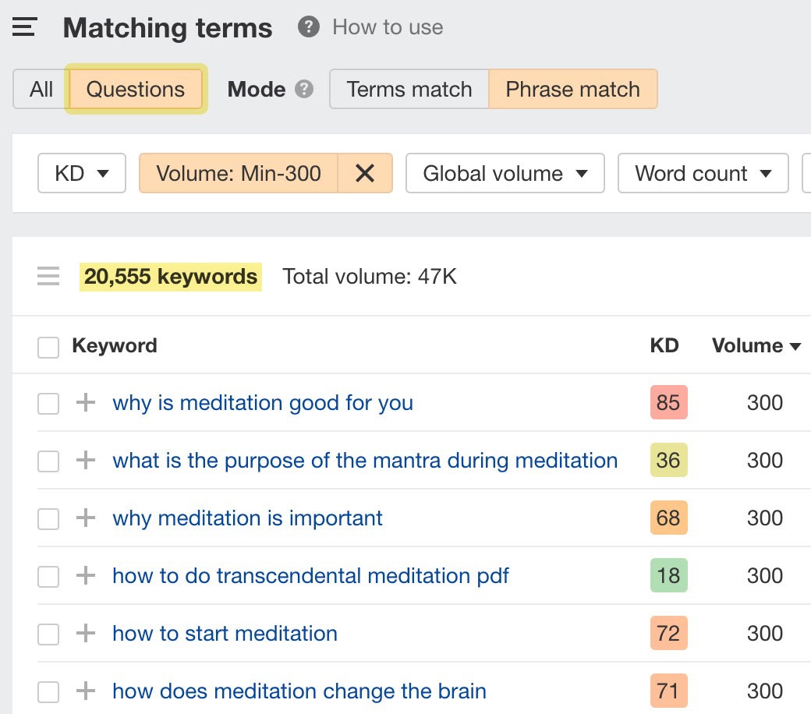Switch to the All tab

pos(40,89)
